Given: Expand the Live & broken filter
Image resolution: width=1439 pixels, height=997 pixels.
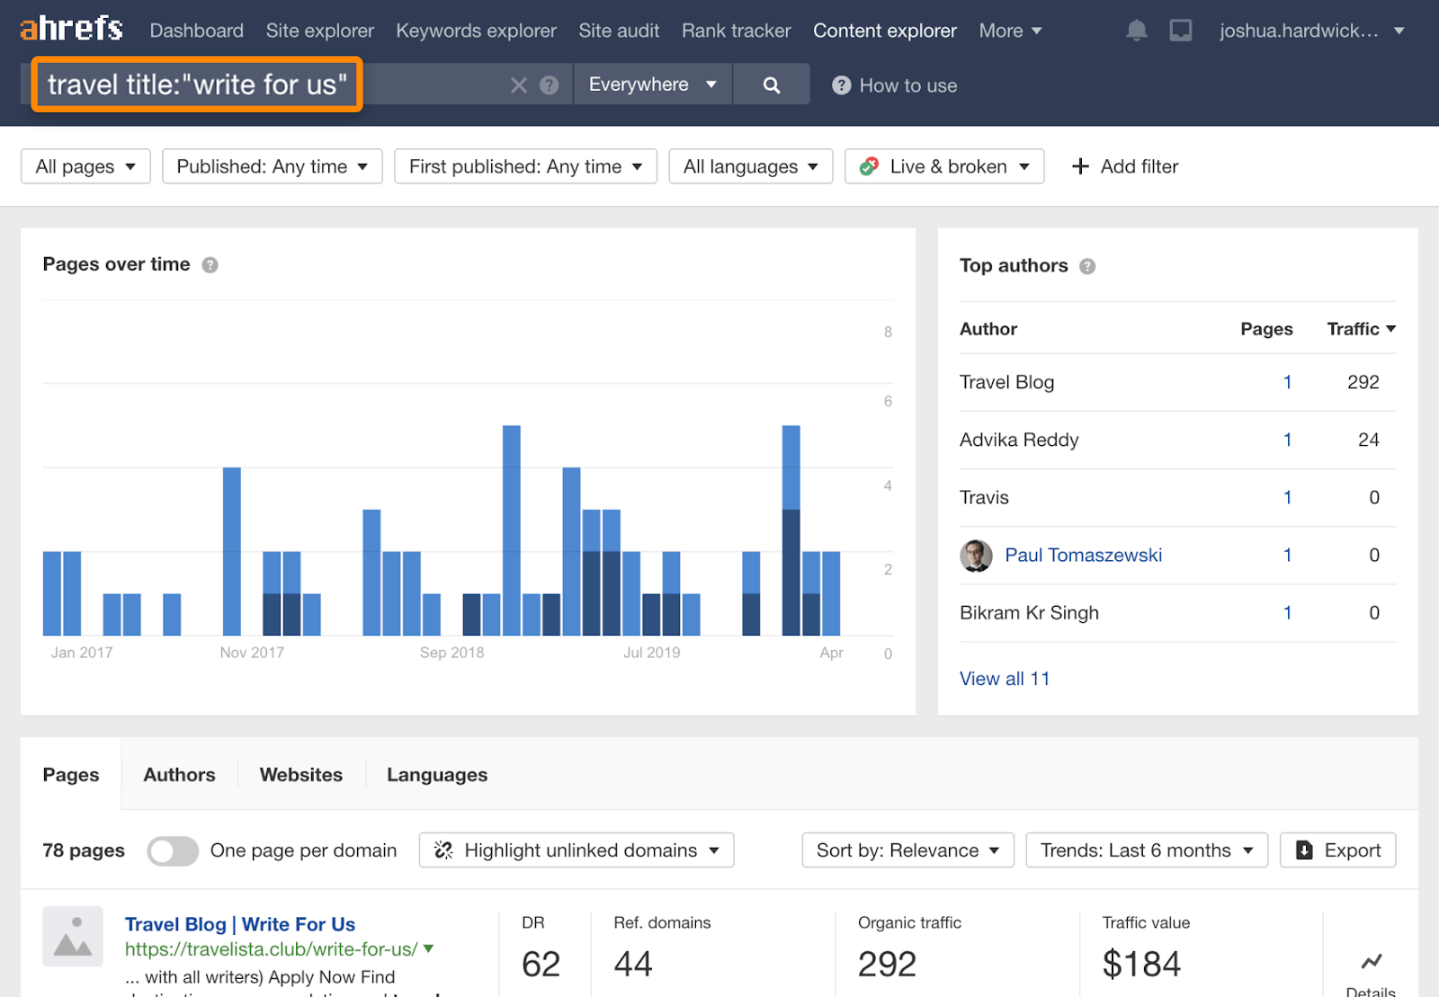Looking at the screenshot, I should [x=944, y=166].
